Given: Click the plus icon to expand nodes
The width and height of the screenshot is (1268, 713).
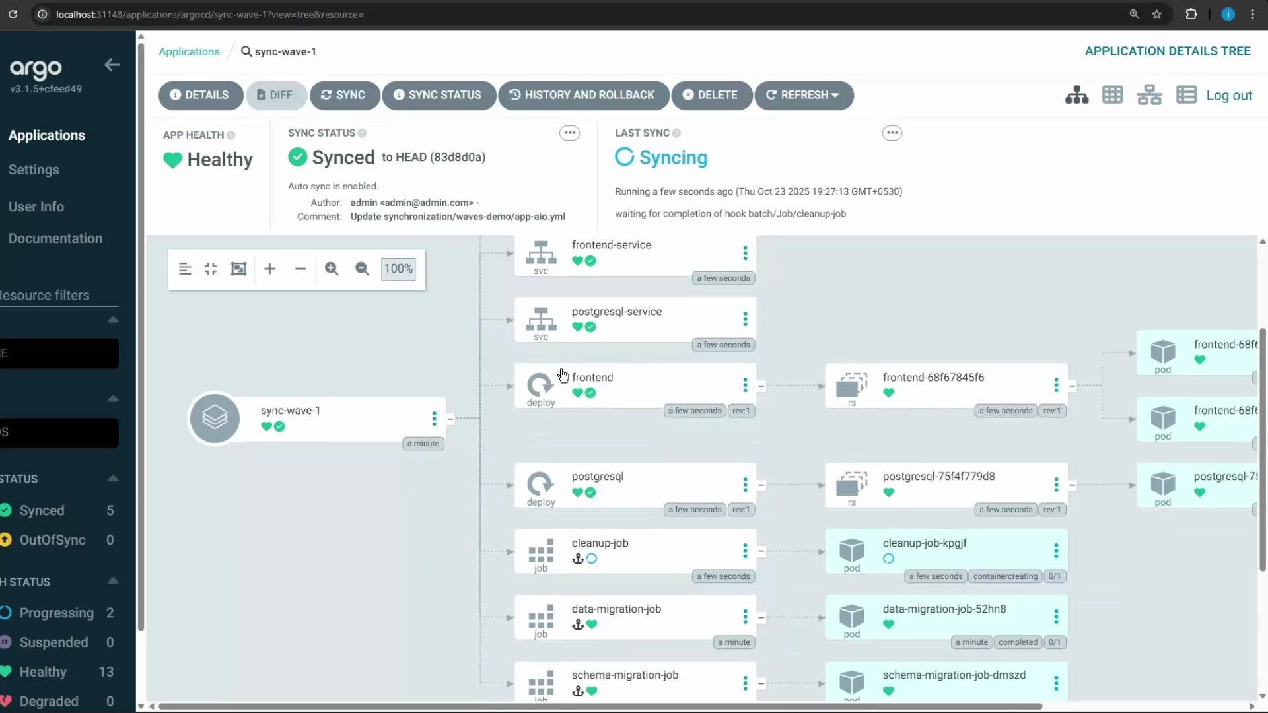Looking at the screenshot, I should pos(269,269).
